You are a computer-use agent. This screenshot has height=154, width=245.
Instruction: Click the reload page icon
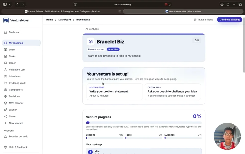click(x=170, y=4)
